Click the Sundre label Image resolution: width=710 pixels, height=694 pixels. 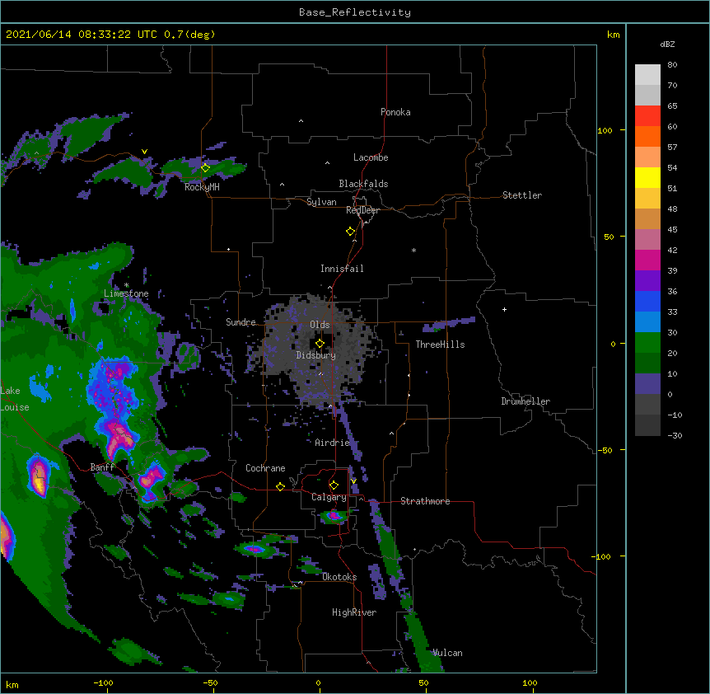tap(241, 322)
